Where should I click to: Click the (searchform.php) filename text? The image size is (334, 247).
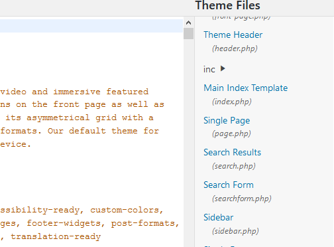[242, 199]
